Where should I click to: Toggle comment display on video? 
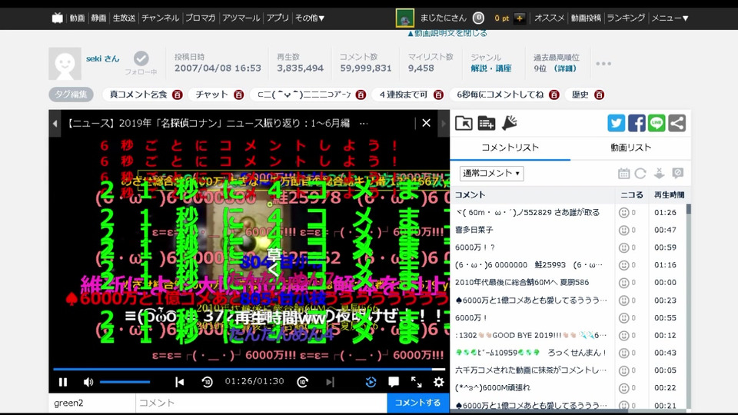point(394,382)
